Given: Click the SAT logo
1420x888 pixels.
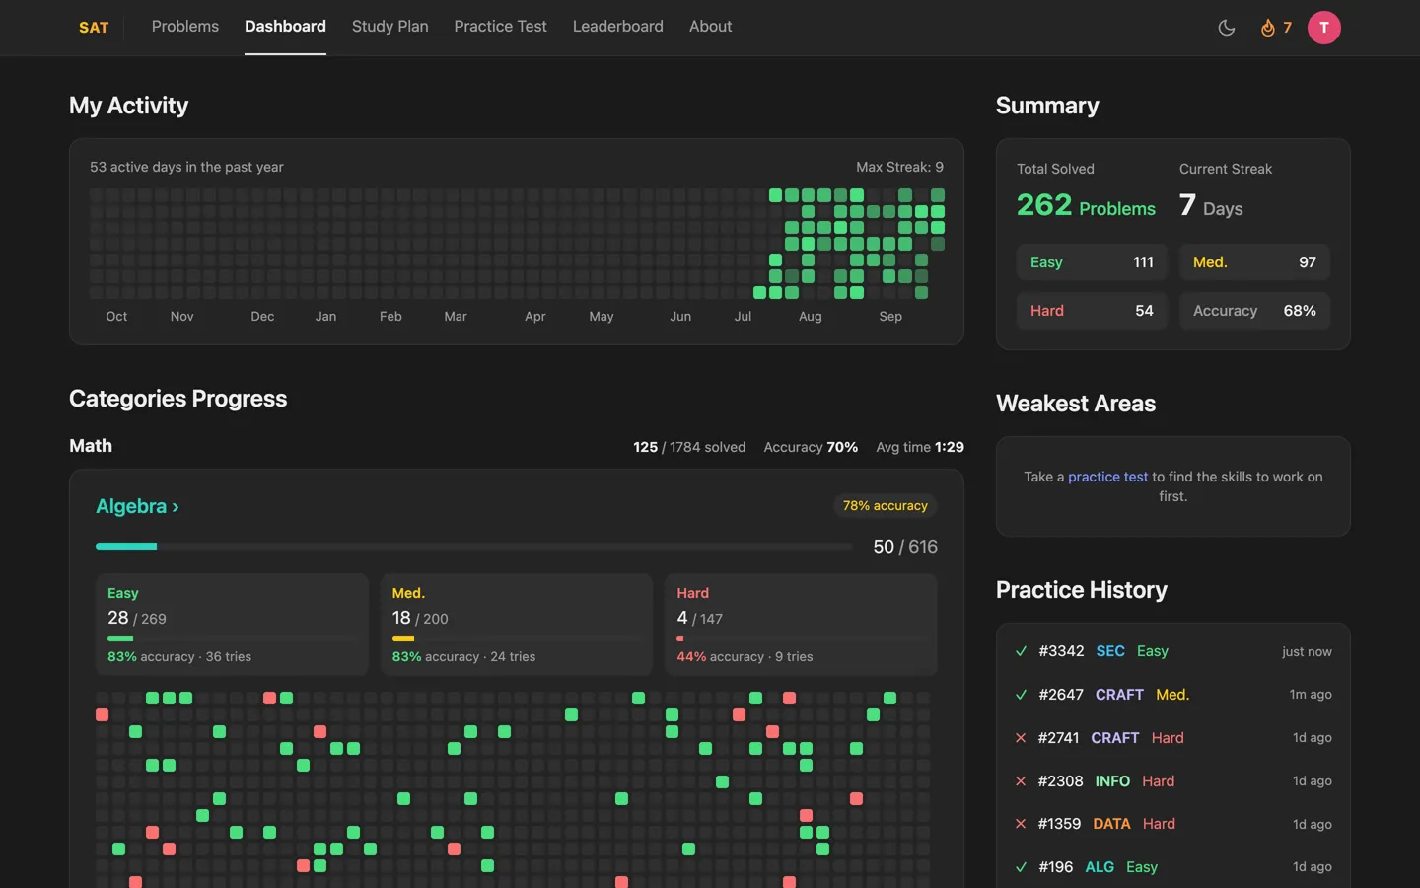Looking at the screenshot, I should [x=94, y=28].
